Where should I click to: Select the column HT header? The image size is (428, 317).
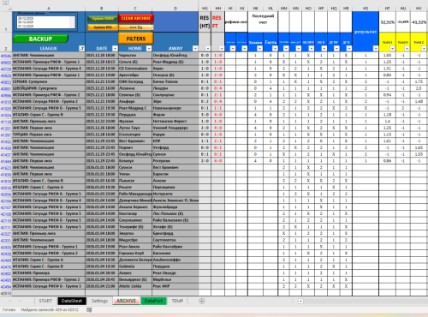click(387, 9)
